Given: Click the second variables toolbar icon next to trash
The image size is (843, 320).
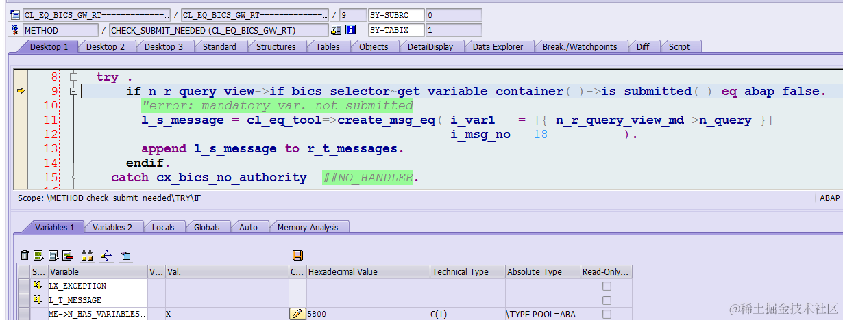Looking at the screenshot, I should (x=38, y=255).
